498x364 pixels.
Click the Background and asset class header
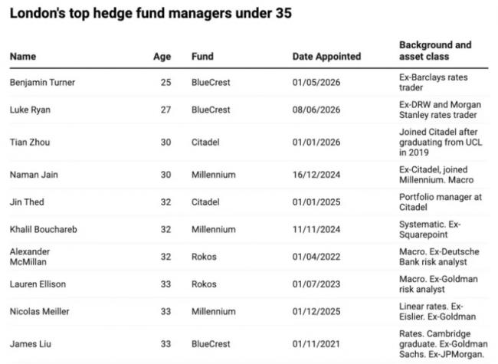point(435,51)
